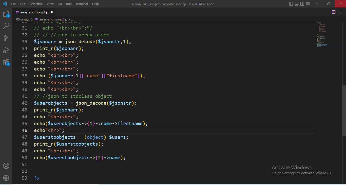The image size is (346, 185).
Task: Open the Accounts menu icon
Action: [x=6, y=166]
